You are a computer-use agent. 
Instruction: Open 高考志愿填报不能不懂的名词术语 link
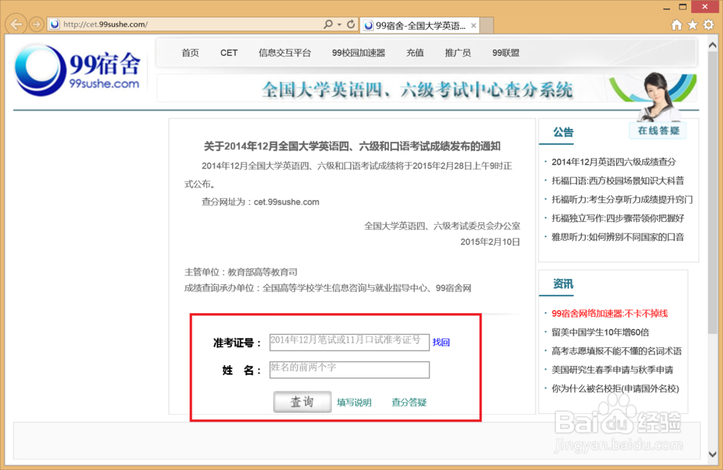[617, 351]
